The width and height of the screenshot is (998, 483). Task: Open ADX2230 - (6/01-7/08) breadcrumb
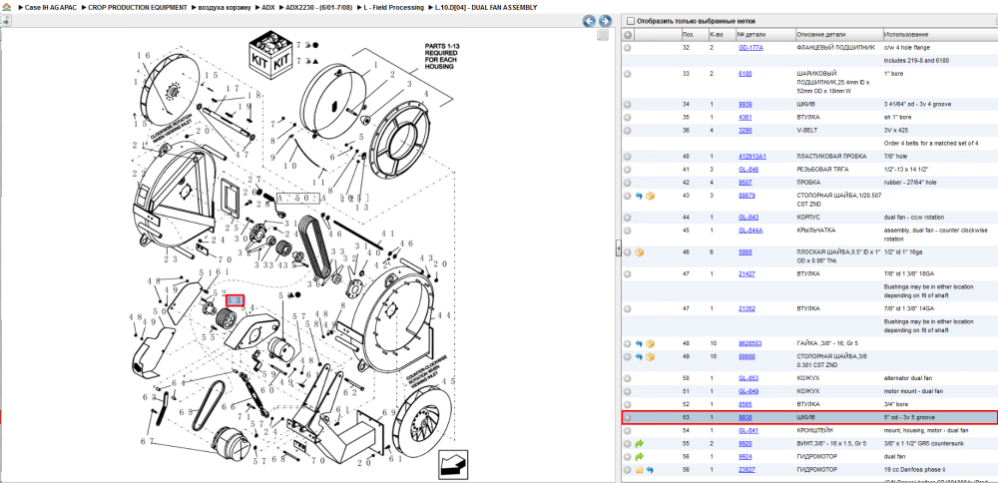point(319,8)
